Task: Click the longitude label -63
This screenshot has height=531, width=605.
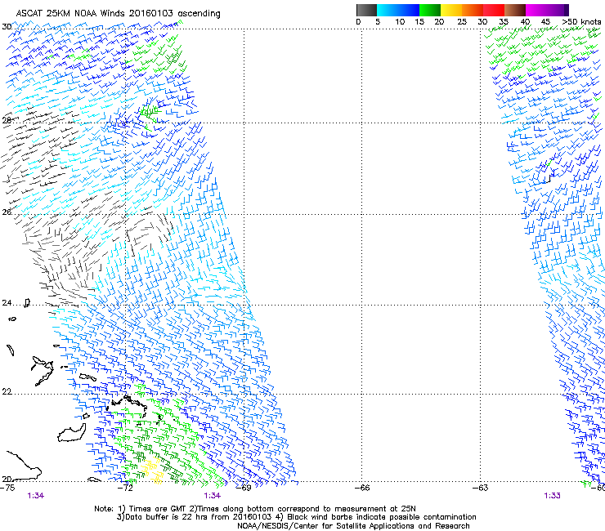Action: coord(481,488)
